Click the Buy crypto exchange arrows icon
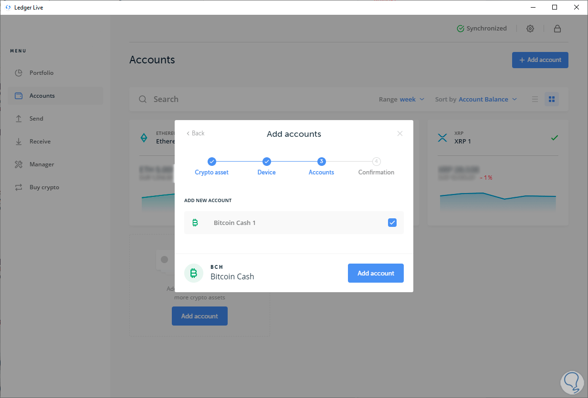Viewport: 588px width, 398px height. pos(19,187)
